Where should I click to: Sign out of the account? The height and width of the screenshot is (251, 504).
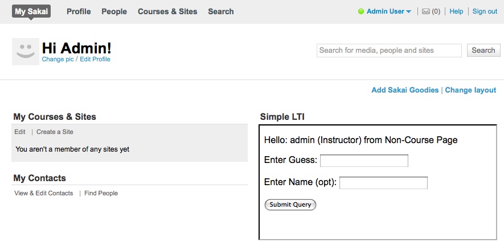(x=485, y=11)
